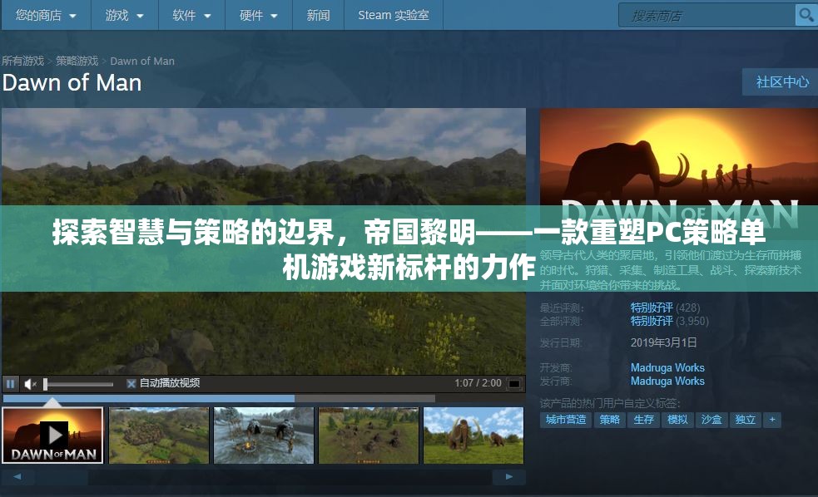
Task: Click the release date 2019年3月1日
Action: (663, 342)
